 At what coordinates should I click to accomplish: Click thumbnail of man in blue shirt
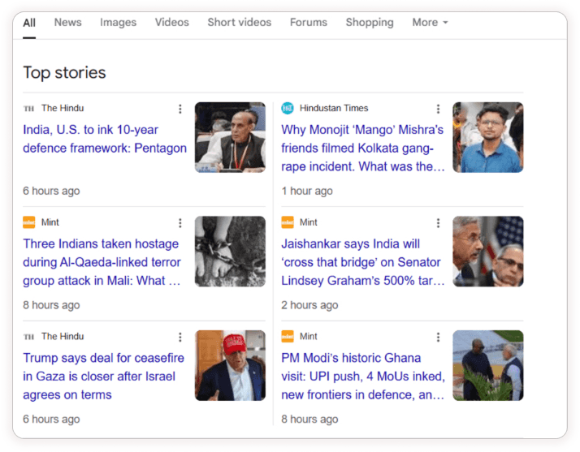(488, 137)
